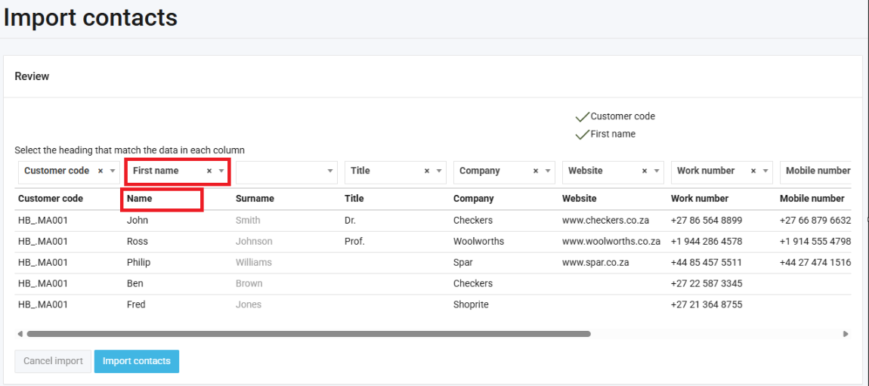This screenshot has height=386, width=869.
Task: Select the John row's name cell
Action: (138, 221)
